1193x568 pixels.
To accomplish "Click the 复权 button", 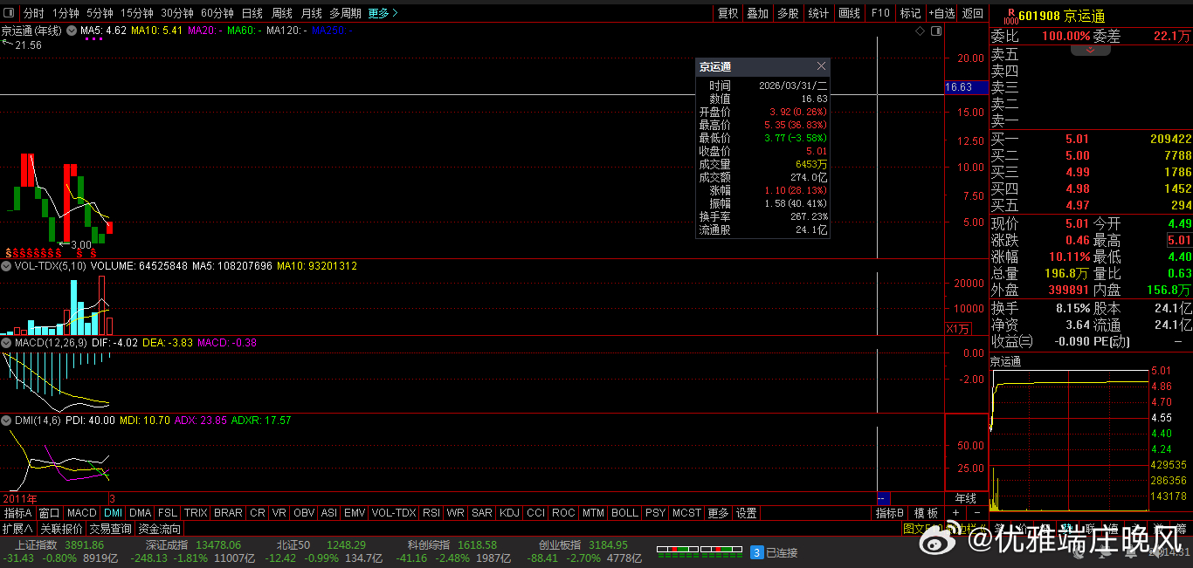I will (728, 13).
